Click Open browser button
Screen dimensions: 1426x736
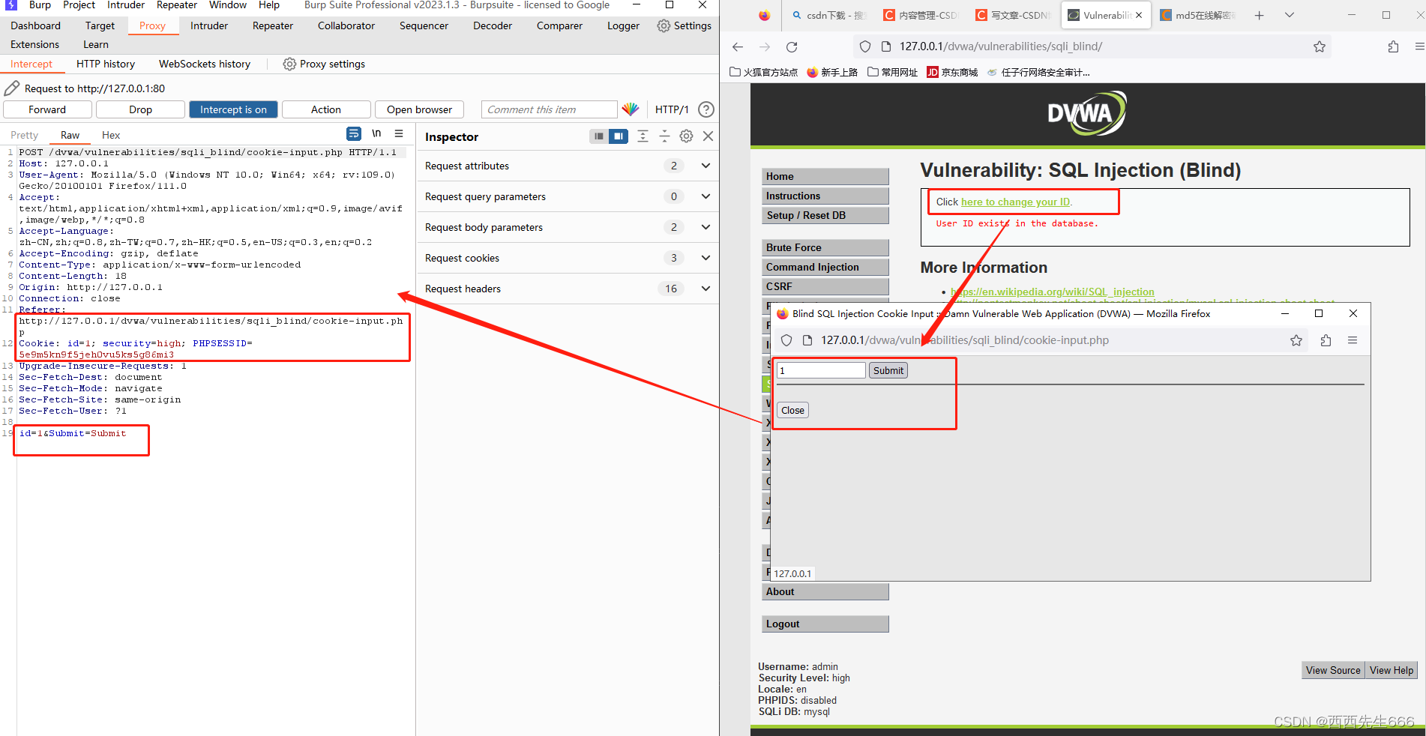(x=419, y=109)
